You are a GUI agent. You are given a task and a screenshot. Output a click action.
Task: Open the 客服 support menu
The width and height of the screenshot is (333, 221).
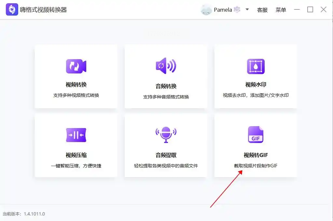pos(262,10)
